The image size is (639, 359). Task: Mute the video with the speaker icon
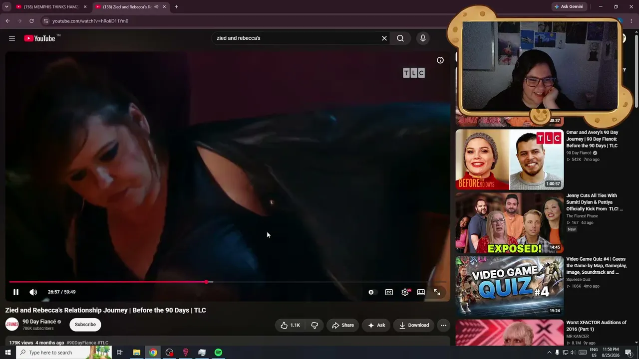[33, 292]
